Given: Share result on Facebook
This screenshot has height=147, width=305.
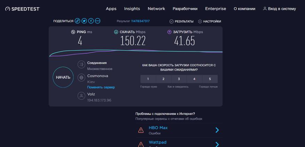Looking at the screenshot, I should [x=91, y=21].
